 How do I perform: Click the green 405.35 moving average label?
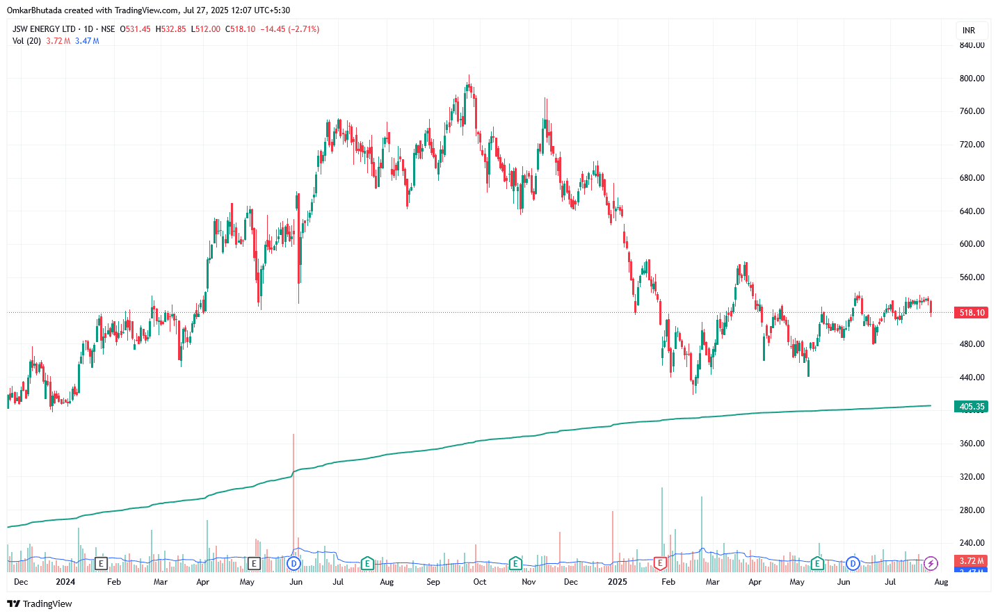972,407
